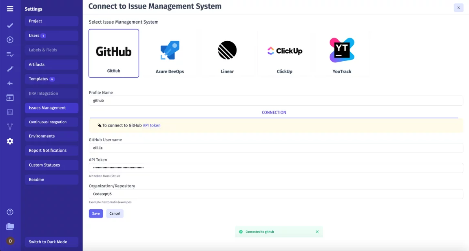Open Runs via the play circle icon
469x251 pixels.
point(10,40)
